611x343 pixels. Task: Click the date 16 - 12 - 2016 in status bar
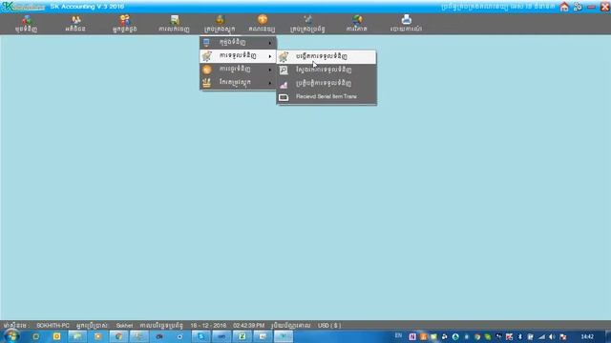[x=208, y=325]
